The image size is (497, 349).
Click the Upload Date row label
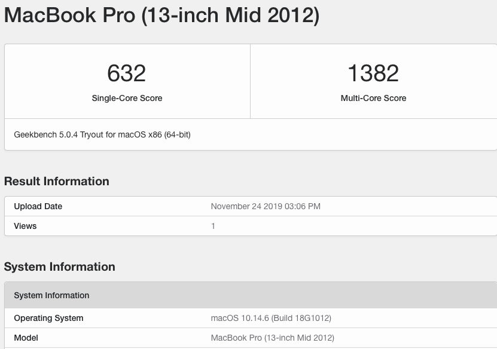click(x=38, y=206)
